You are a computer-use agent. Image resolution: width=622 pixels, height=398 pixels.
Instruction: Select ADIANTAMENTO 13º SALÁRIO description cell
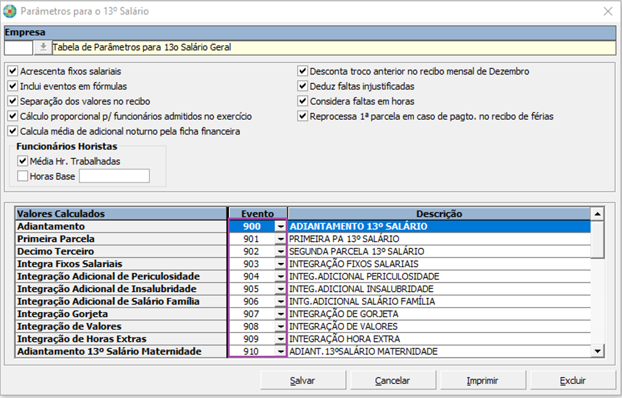(439, 226)
